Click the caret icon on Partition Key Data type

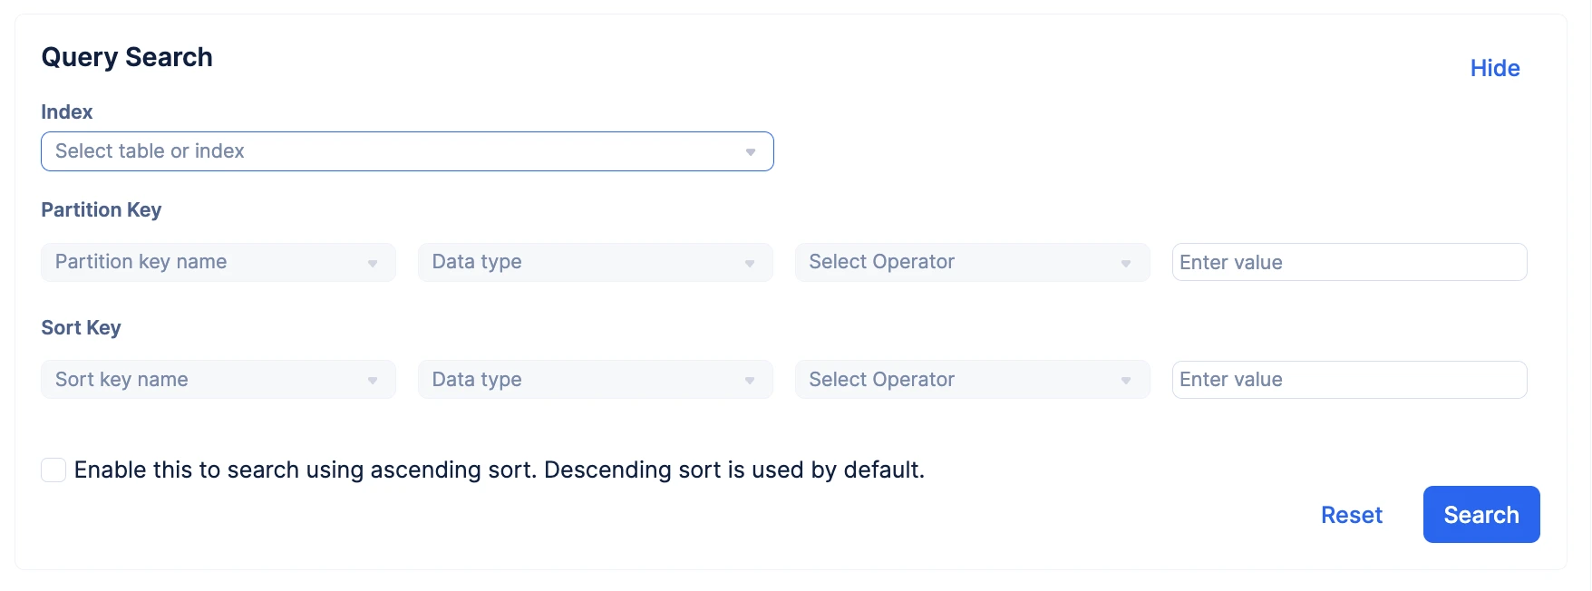pos(750,264)
